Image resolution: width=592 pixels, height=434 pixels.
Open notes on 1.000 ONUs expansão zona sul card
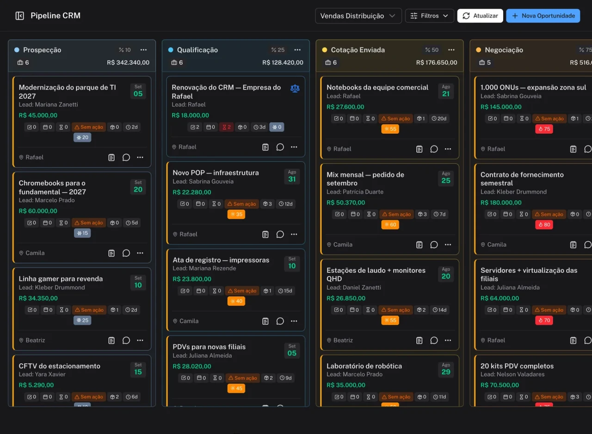[x=573, y=149]
